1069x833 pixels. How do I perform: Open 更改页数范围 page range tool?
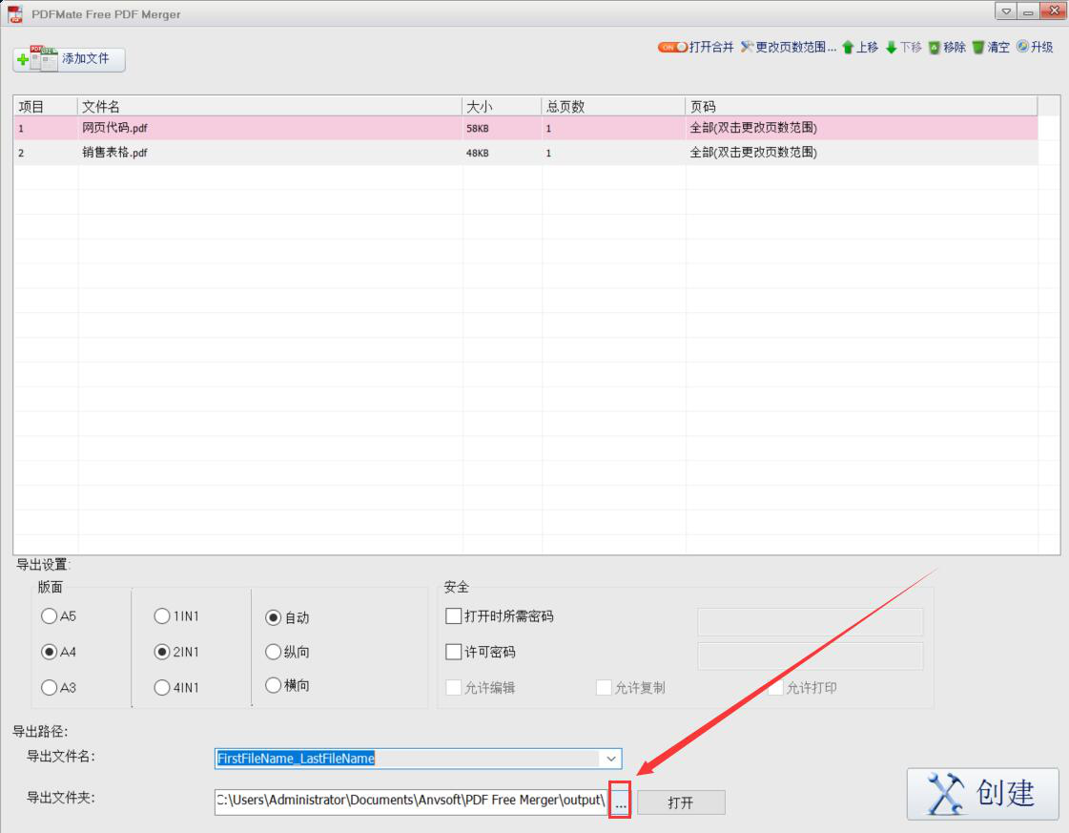(788, 47)
